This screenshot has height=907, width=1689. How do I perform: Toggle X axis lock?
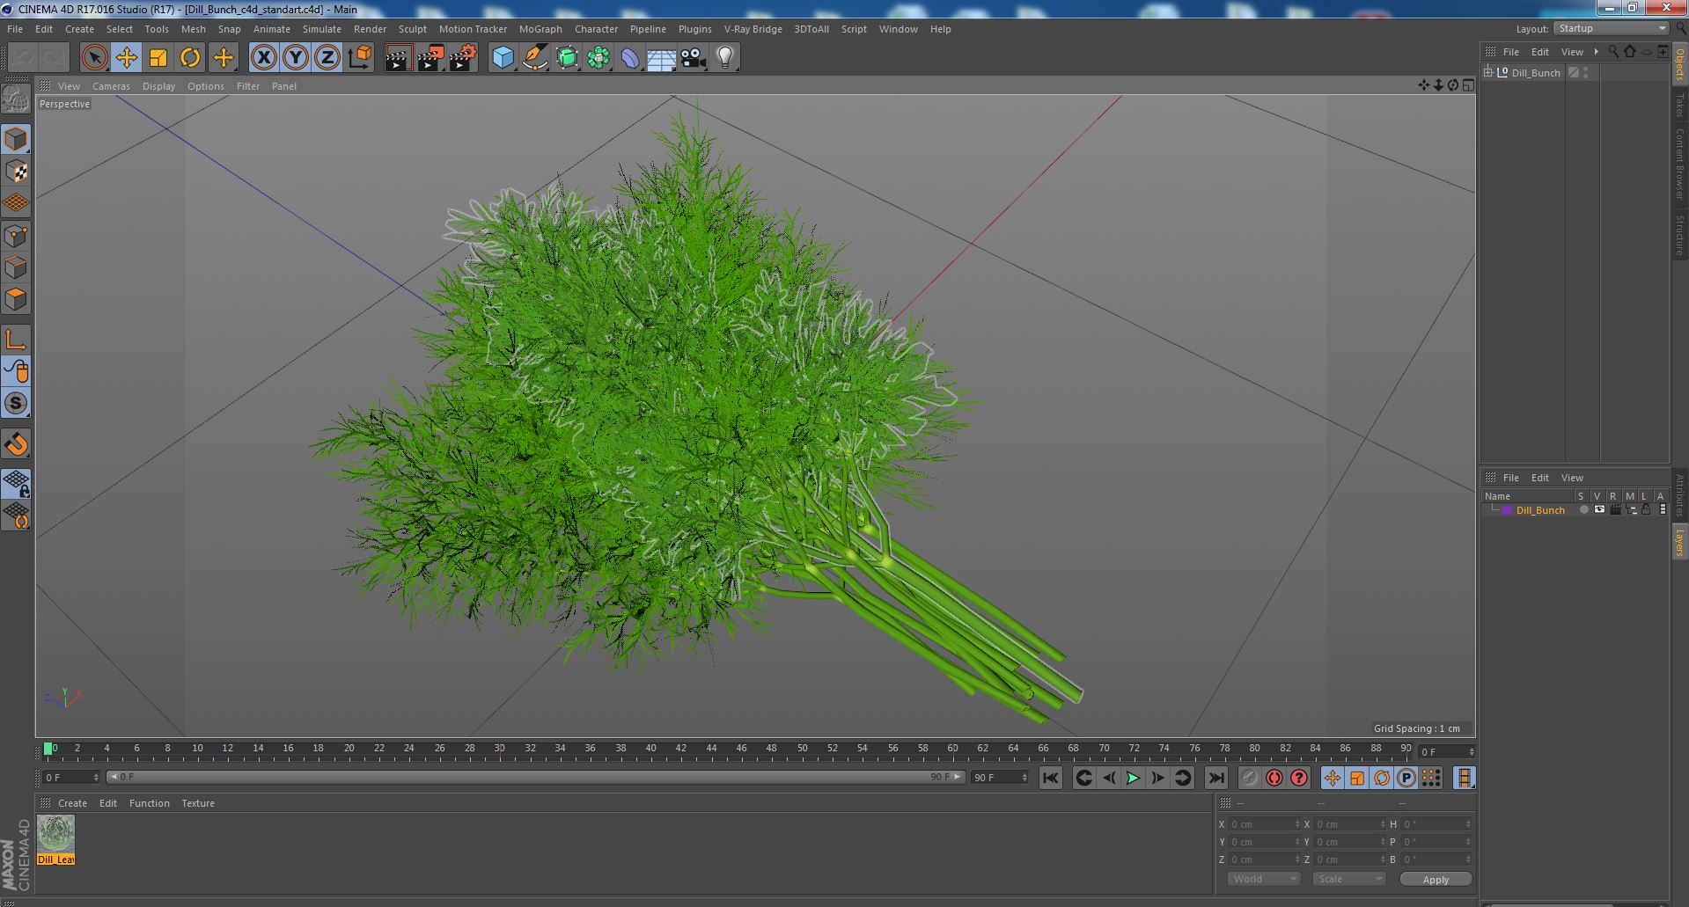263,58
